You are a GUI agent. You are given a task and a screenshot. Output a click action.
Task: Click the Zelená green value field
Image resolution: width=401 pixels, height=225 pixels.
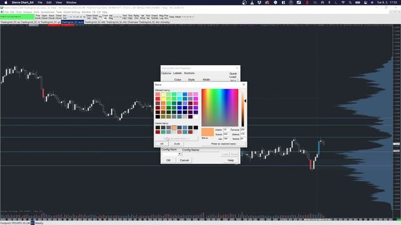242,134
